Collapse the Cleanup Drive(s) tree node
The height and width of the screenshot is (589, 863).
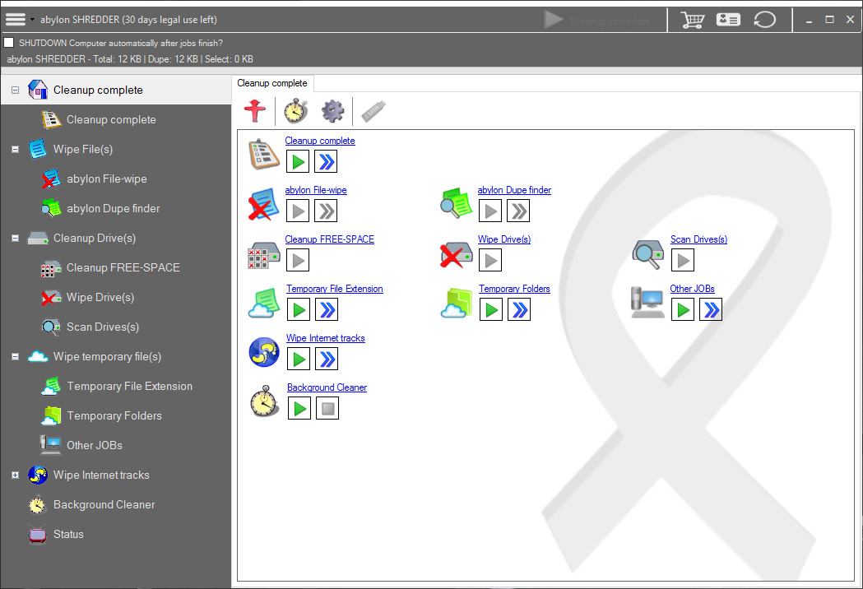pos(16,239)
